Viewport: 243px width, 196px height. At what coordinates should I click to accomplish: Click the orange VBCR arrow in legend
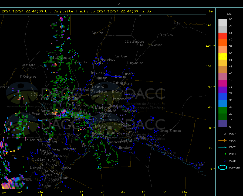coord(222,141)
